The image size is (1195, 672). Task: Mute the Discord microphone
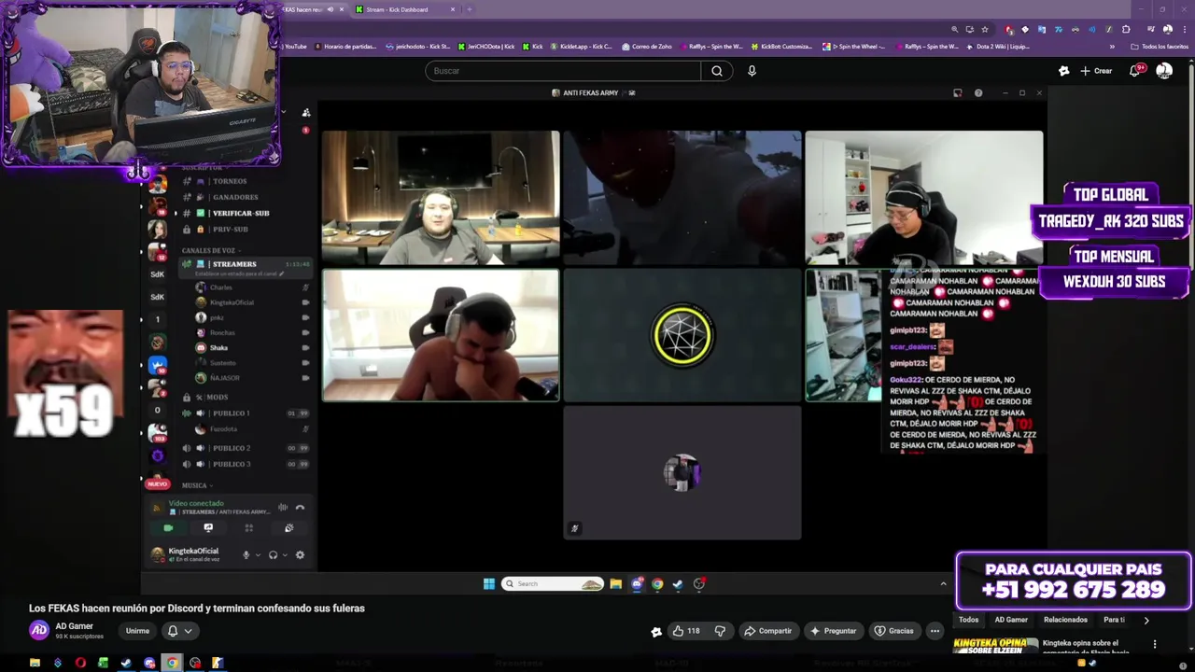pyautogui.click(x=246, y=554)
